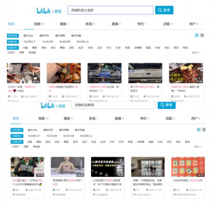The height and width of the screenshot is (202, 217).
Task: Open the 用户 tab on the 小龙虾 search
Action: pos(194,24)
